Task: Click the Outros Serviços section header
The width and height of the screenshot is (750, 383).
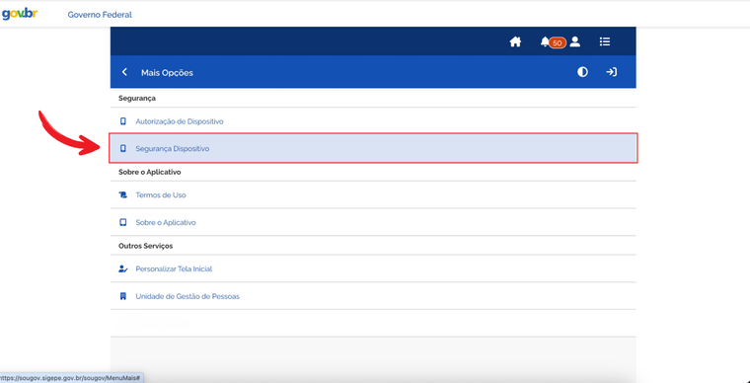Action: pos(145,246)
